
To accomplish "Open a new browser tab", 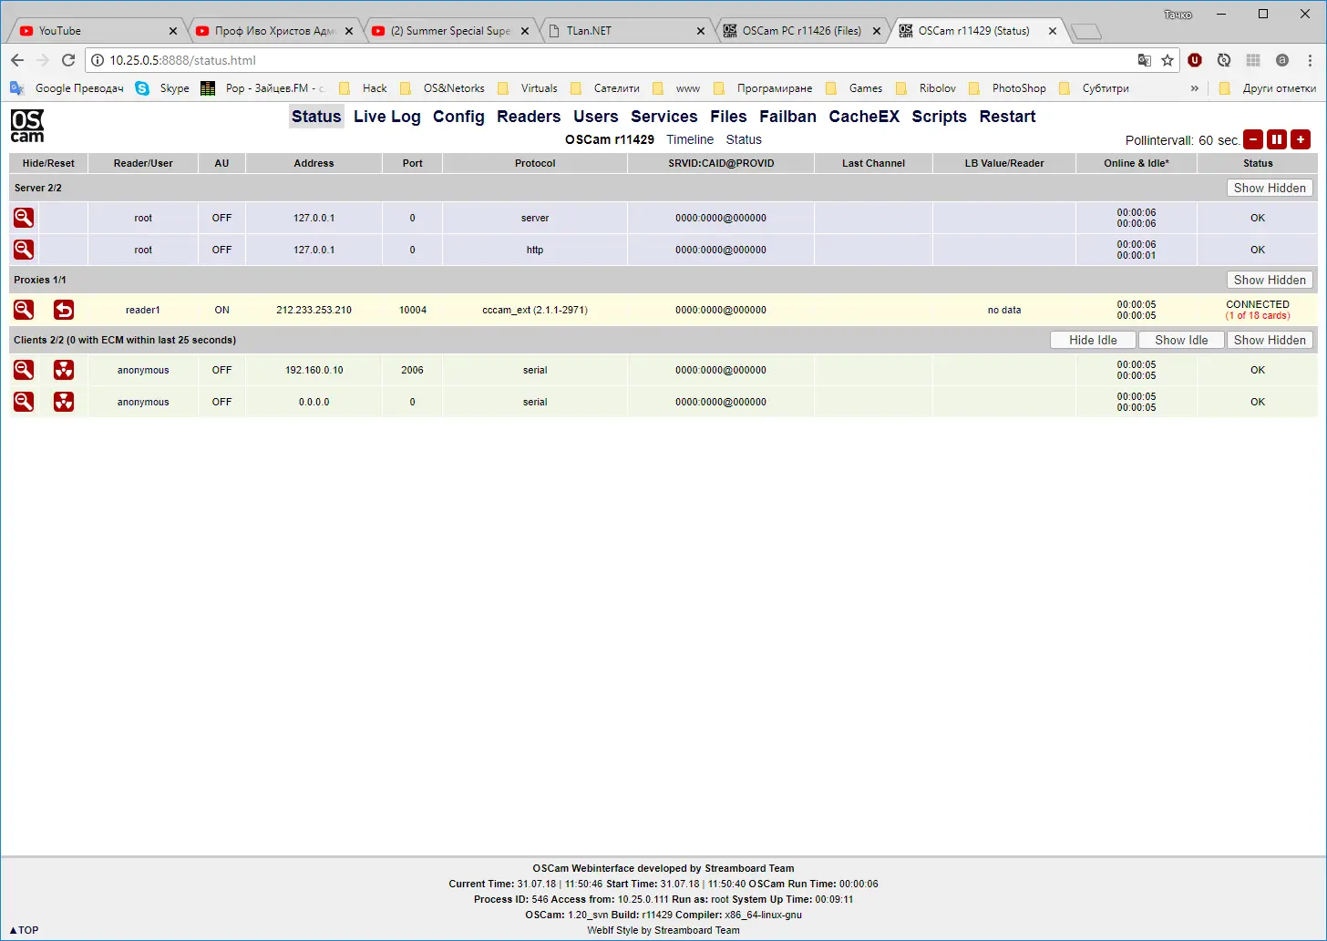I will click(1085, 32).
